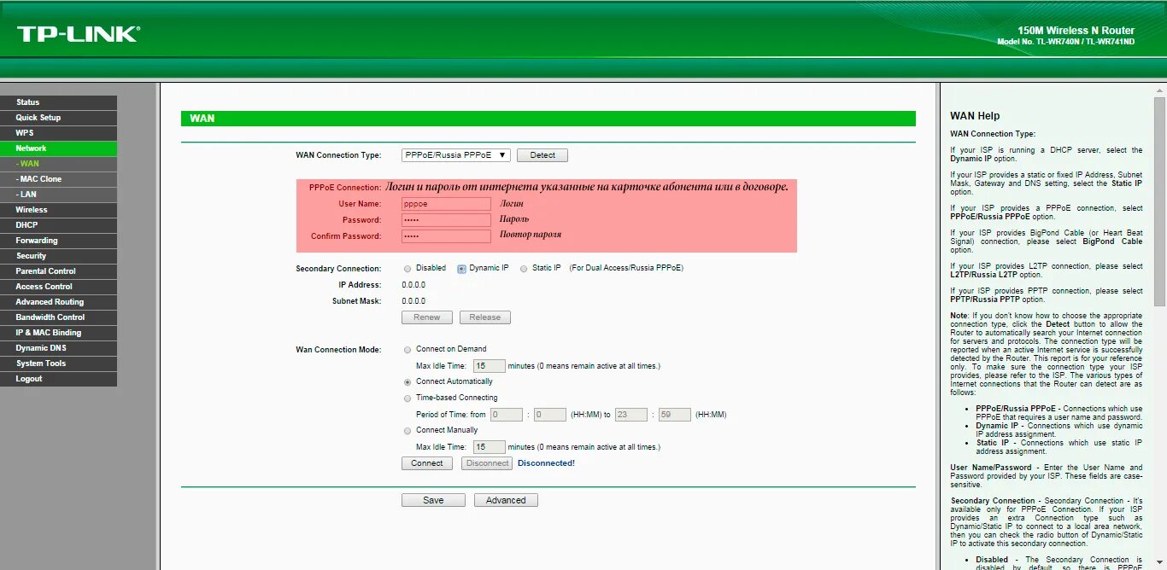Open WAN Connection Type dropdown
The image size is (1167, 570).
(x=456, y=155)
